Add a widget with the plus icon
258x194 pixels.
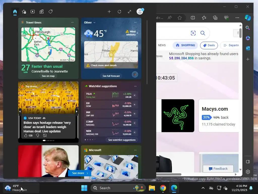(109, 12)
